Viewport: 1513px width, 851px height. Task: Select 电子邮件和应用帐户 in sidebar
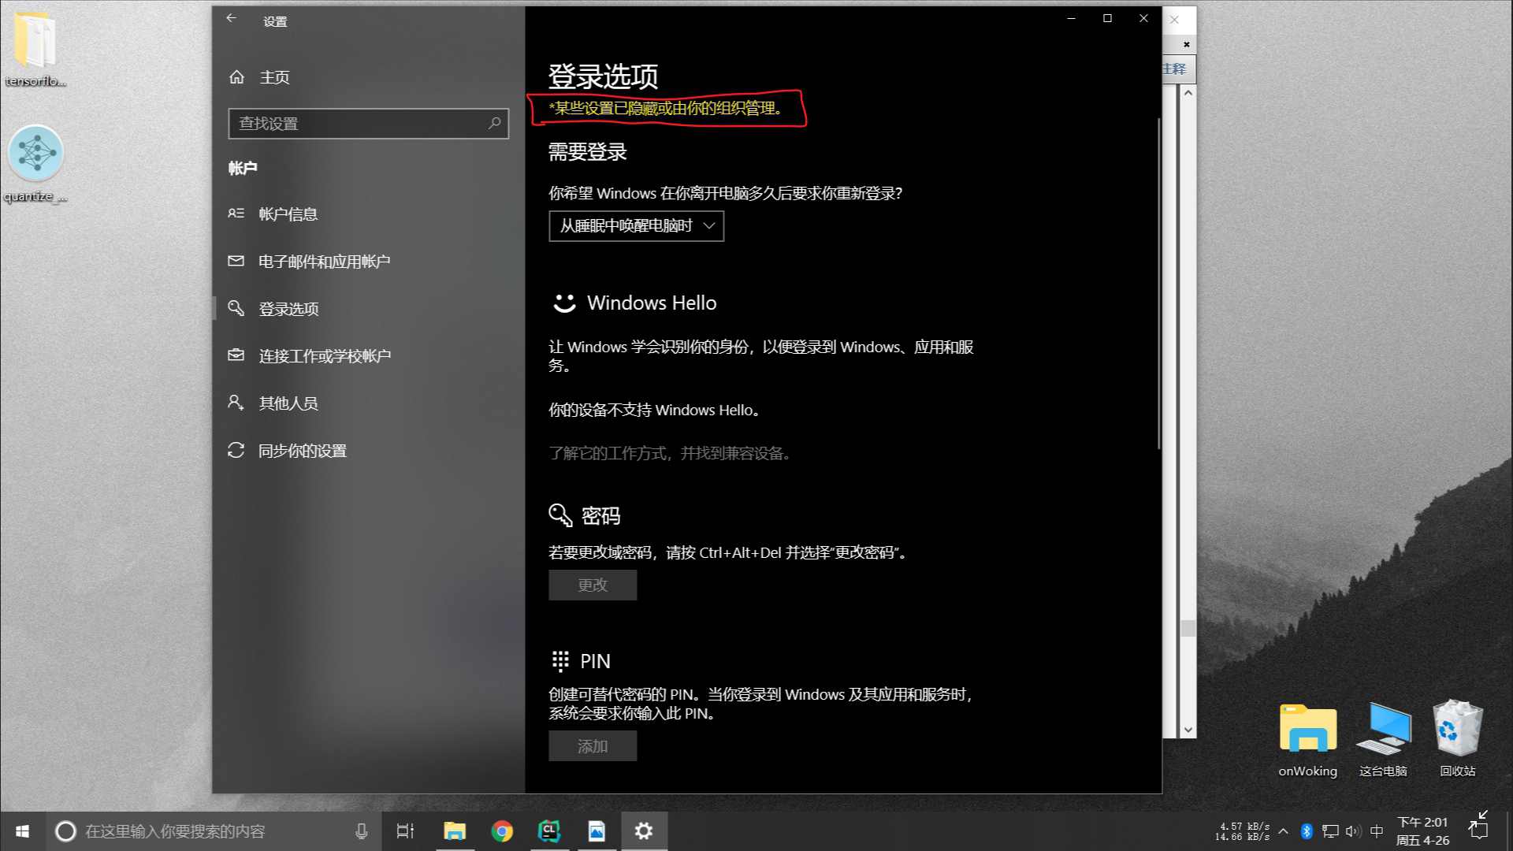coord(324,262)
